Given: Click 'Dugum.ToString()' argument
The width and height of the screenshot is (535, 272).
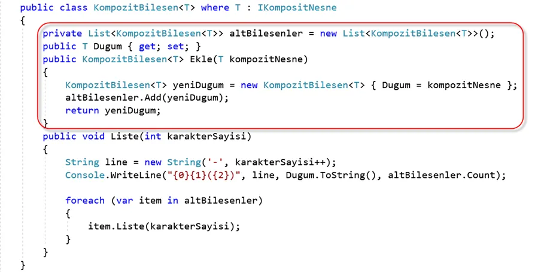Looking at the screenshot, I should [x=331, y=175].
